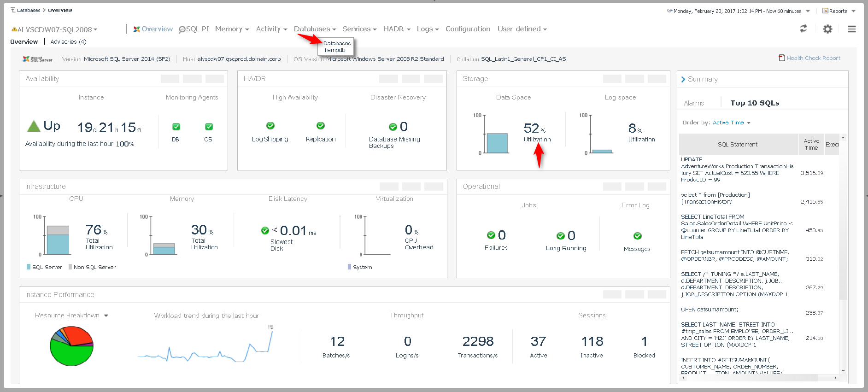
Task: Click the Replication green check indicator
Action: pyautogui.click(x=321, y=126)
